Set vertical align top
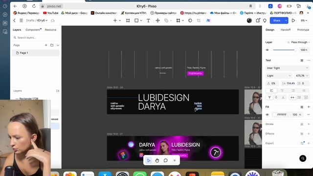This screenshot has width=313, height=176. point(269,97)
